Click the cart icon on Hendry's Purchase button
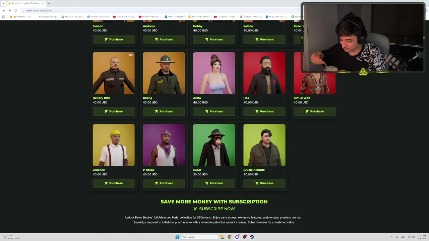Screen dimensions: 429x241 (x=106, y=111)
